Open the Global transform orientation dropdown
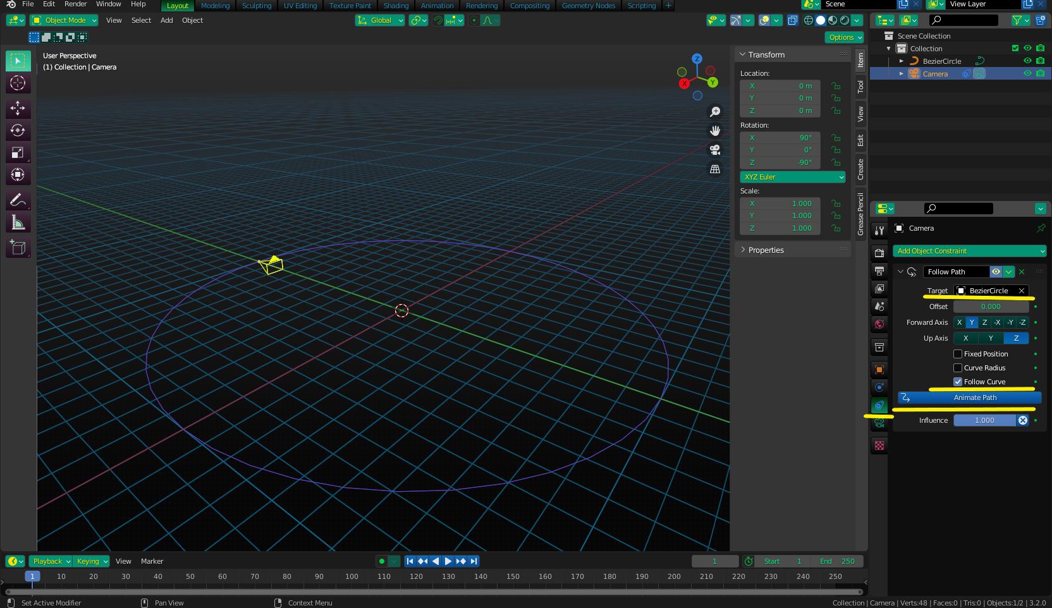Image resolution: width=1052 pixels, height=608 pixels. [380, 20]
